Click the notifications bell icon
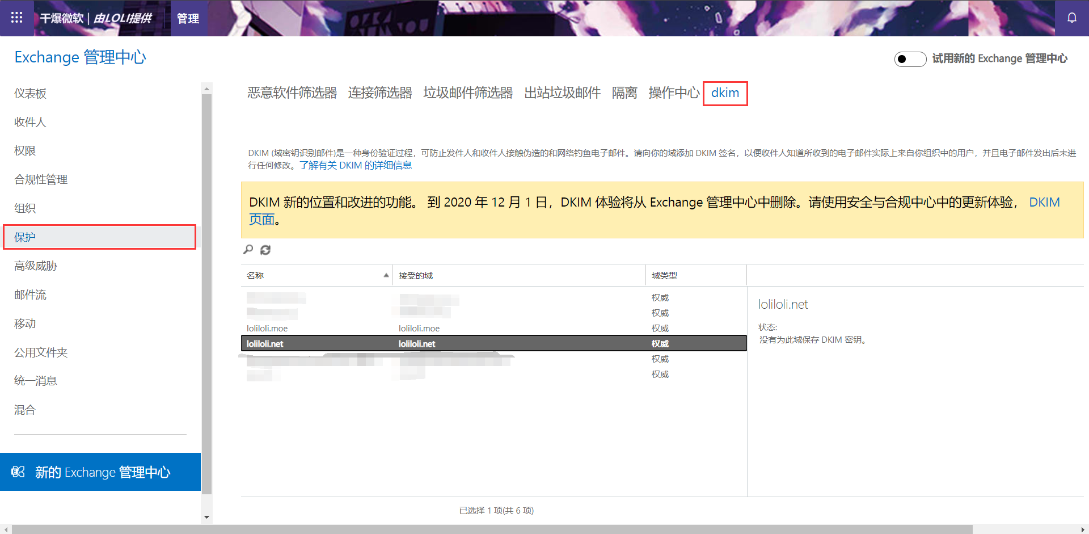Viewport: 1089px width, 534px height. tap(1071, 18)
